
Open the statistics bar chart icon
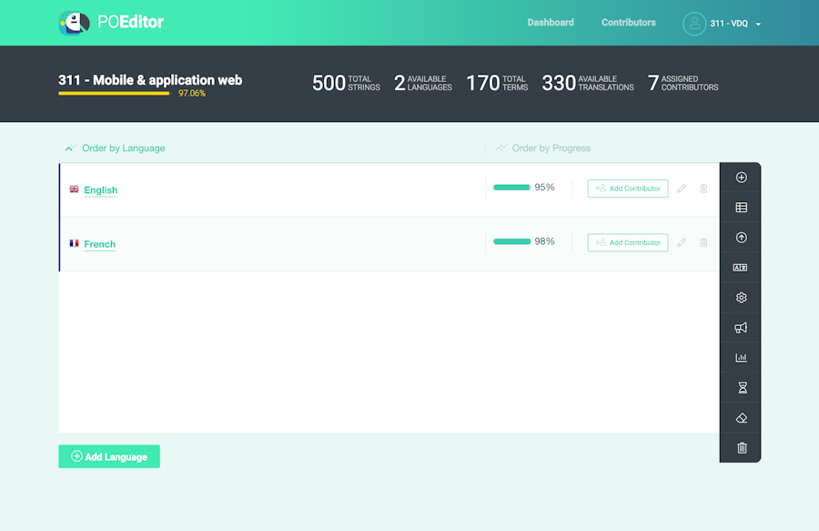(x=741, y=358)
